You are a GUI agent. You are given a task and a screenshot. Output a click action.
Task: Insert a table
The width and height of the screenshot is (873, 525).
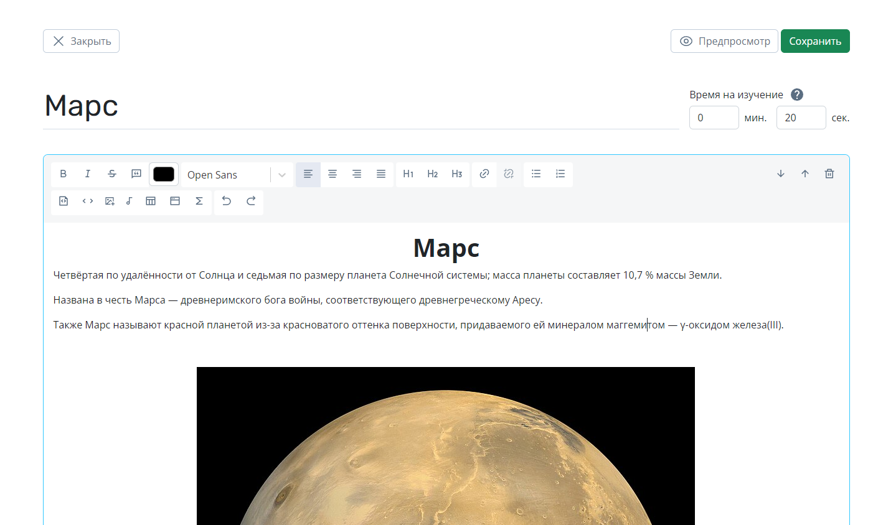click(x=151, y=202)
